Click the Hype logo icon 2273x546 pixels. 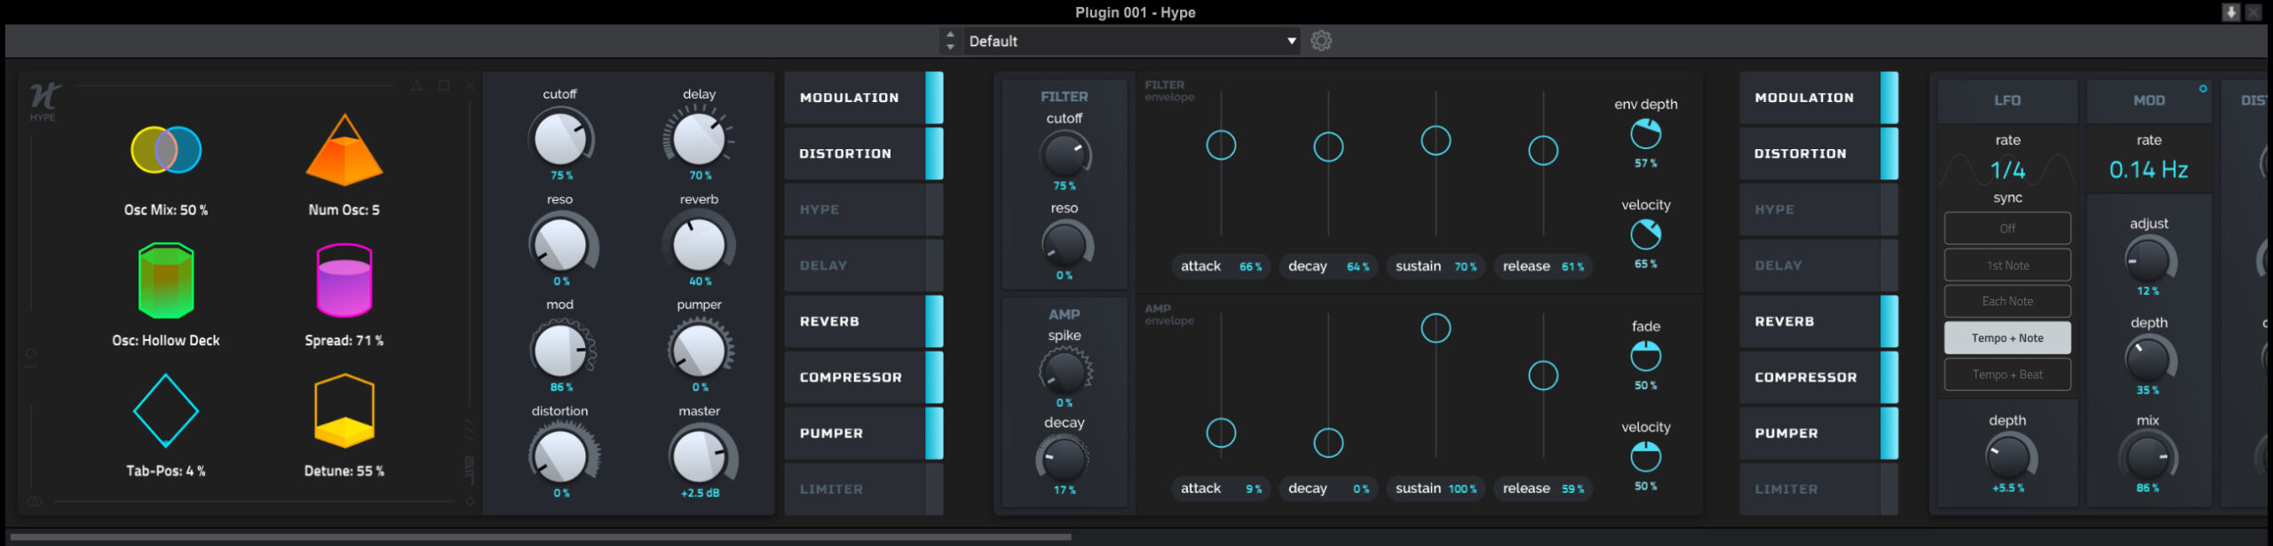click(44, 97)
